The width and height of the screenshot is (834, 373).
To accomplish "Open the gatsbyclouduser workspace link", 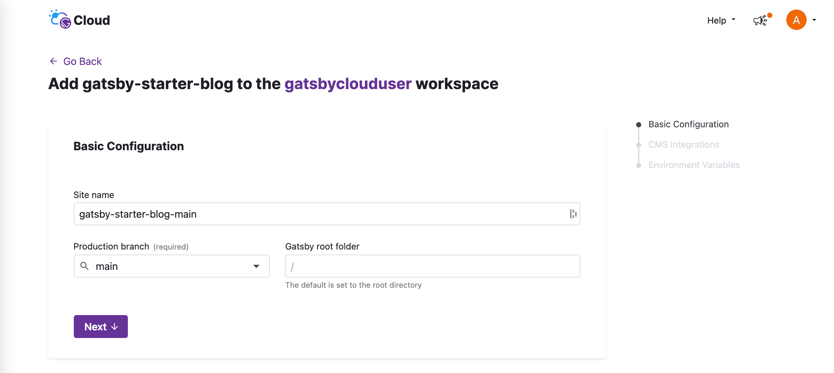I will [348, 84].
